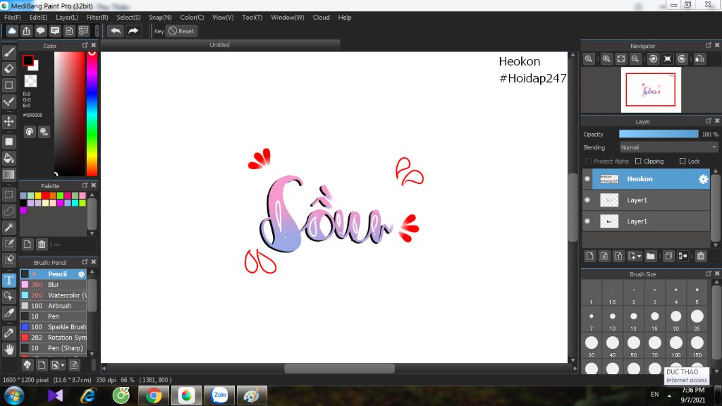Add a new layer folder
Viewport: 722px width, 406px height.
[x=650, y=256]
